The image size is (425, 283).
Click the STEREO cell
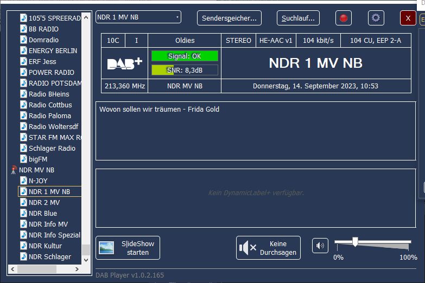[x=238, y=40]
